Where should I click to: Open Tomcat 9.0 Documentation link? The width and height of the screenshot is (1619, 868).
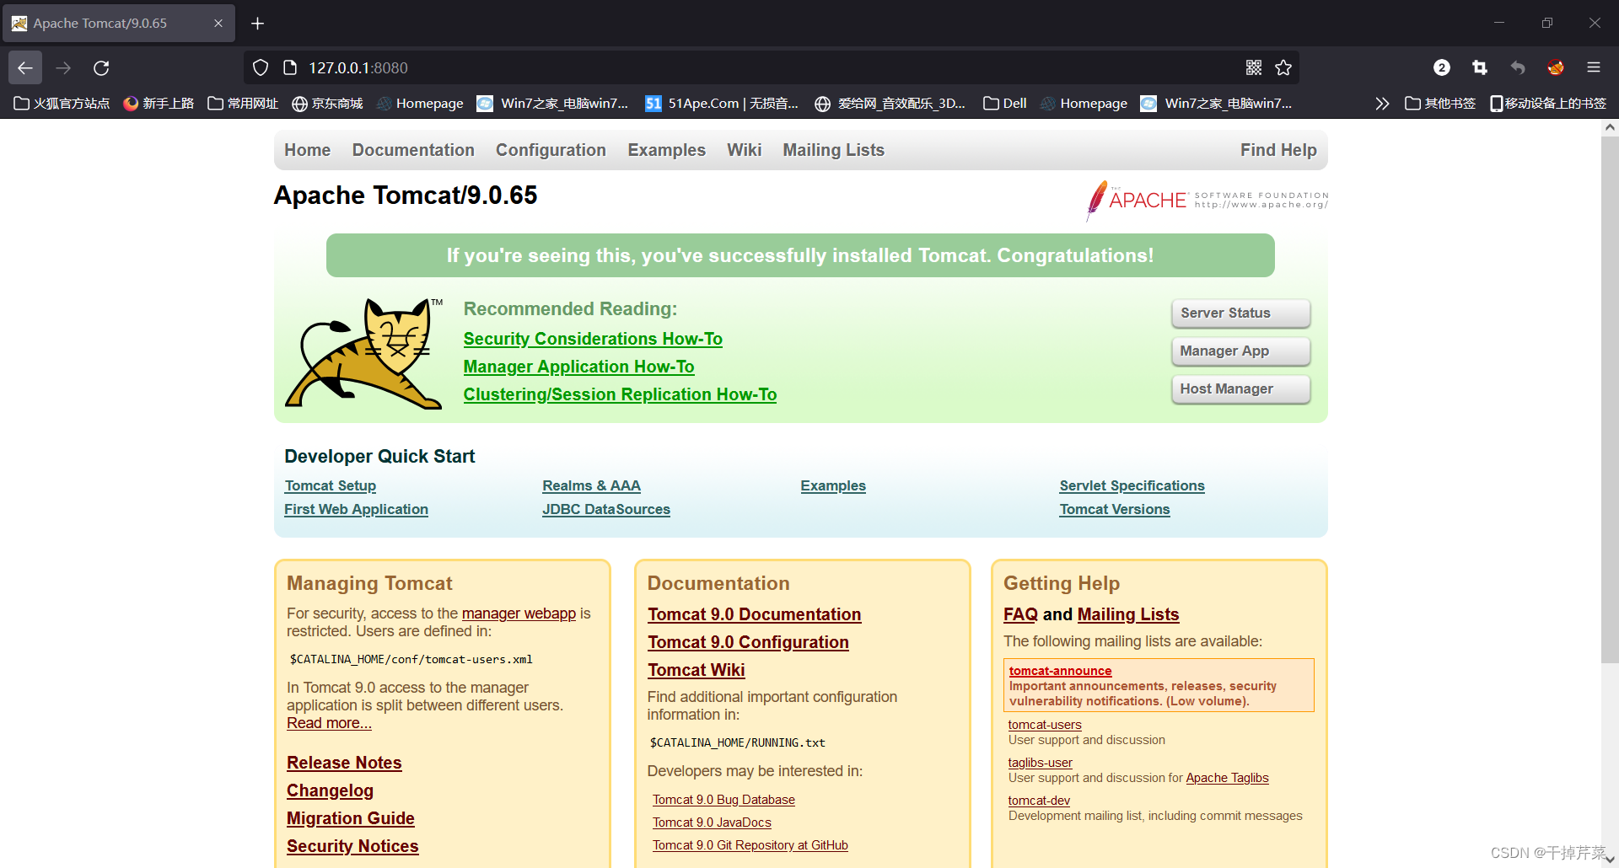(754, 614)
